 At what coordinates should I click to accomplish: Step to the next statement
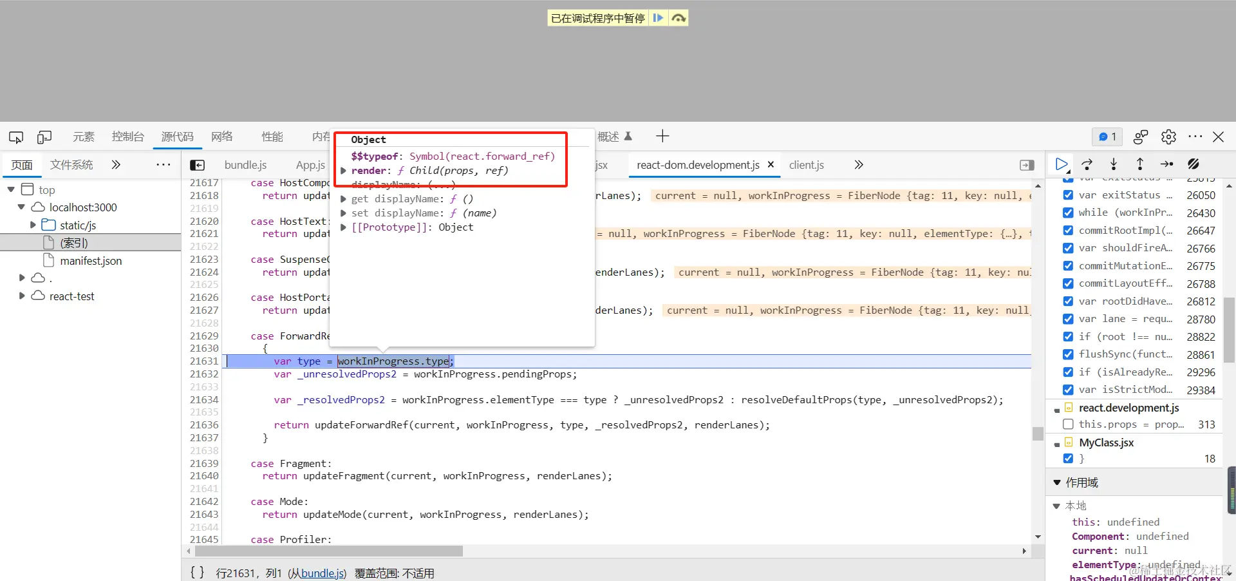pyautogui.click(x=1166, y=164)
